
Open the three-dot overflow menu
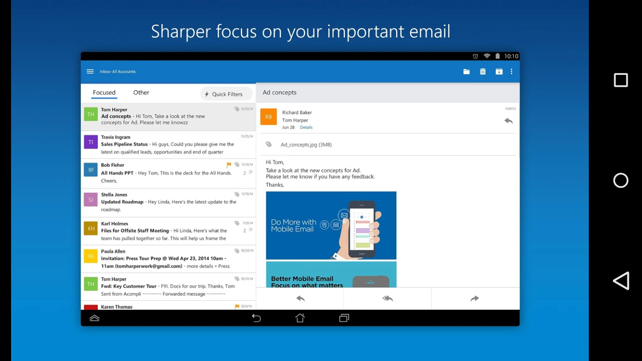(512, 72)
